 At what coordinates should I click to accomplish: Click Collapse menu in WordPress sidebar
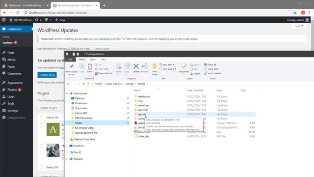tap(16, 118)
